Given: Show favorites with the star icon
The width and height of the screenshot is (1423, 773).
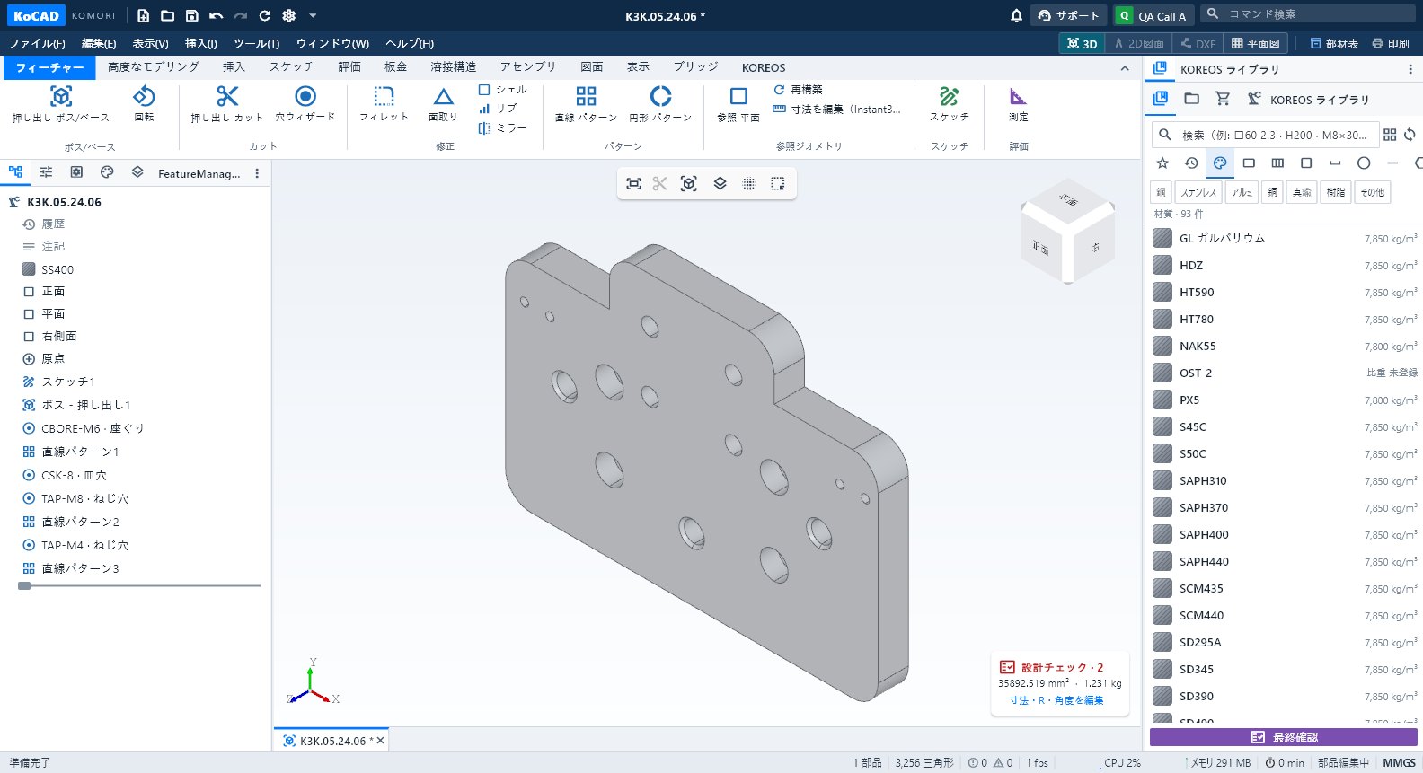Looking at the screenshot, I should coord(1162,163).
